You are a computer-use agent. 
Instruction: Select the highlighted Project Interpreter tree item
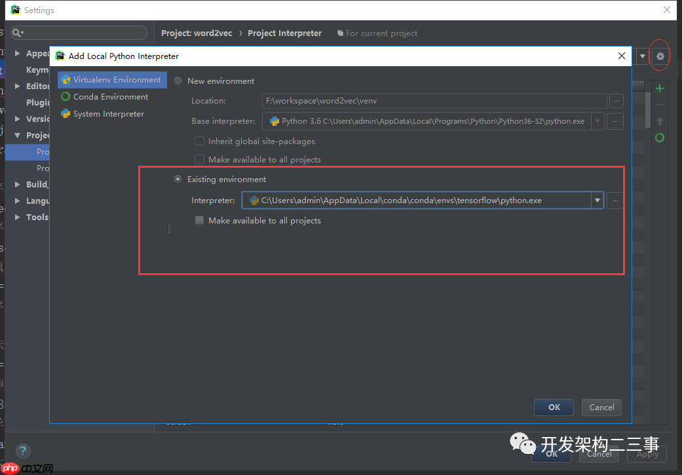pyautogui.click(x=28, y=152)
